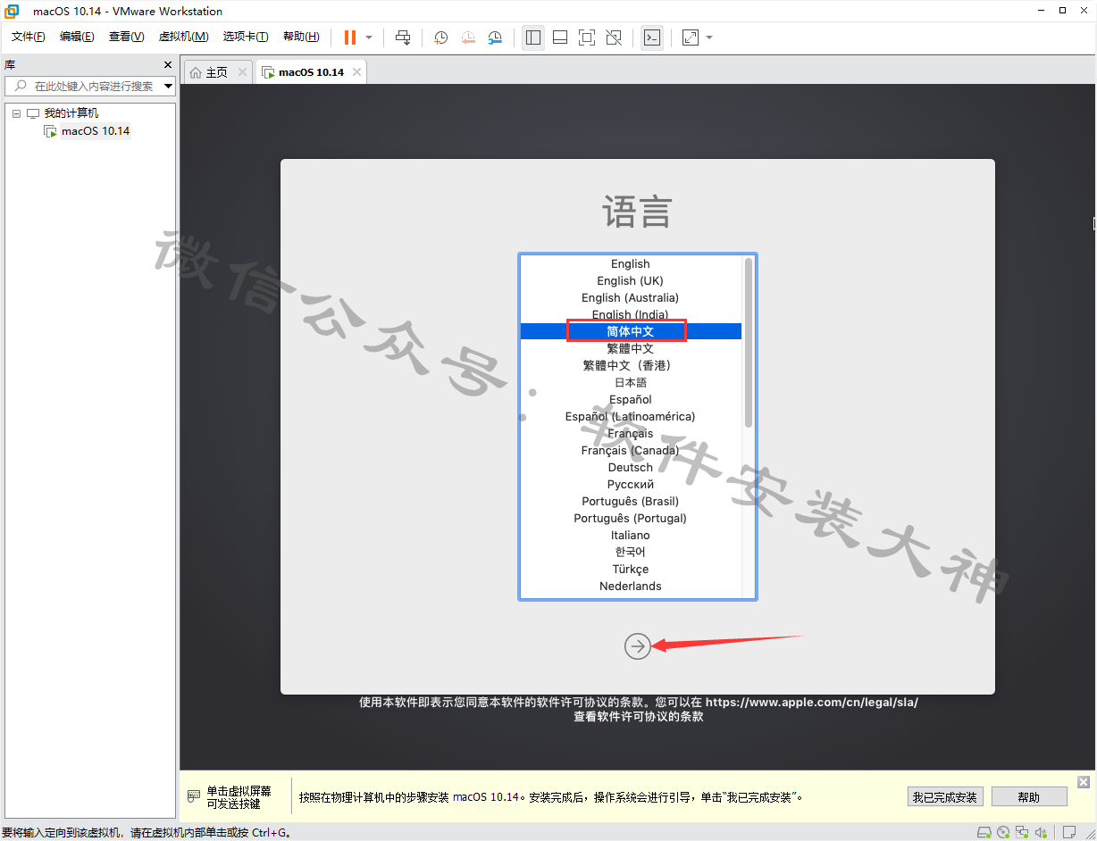Click the stretch guest display icon
This screenshot has height=841, width=1097.
click(691, 37)
